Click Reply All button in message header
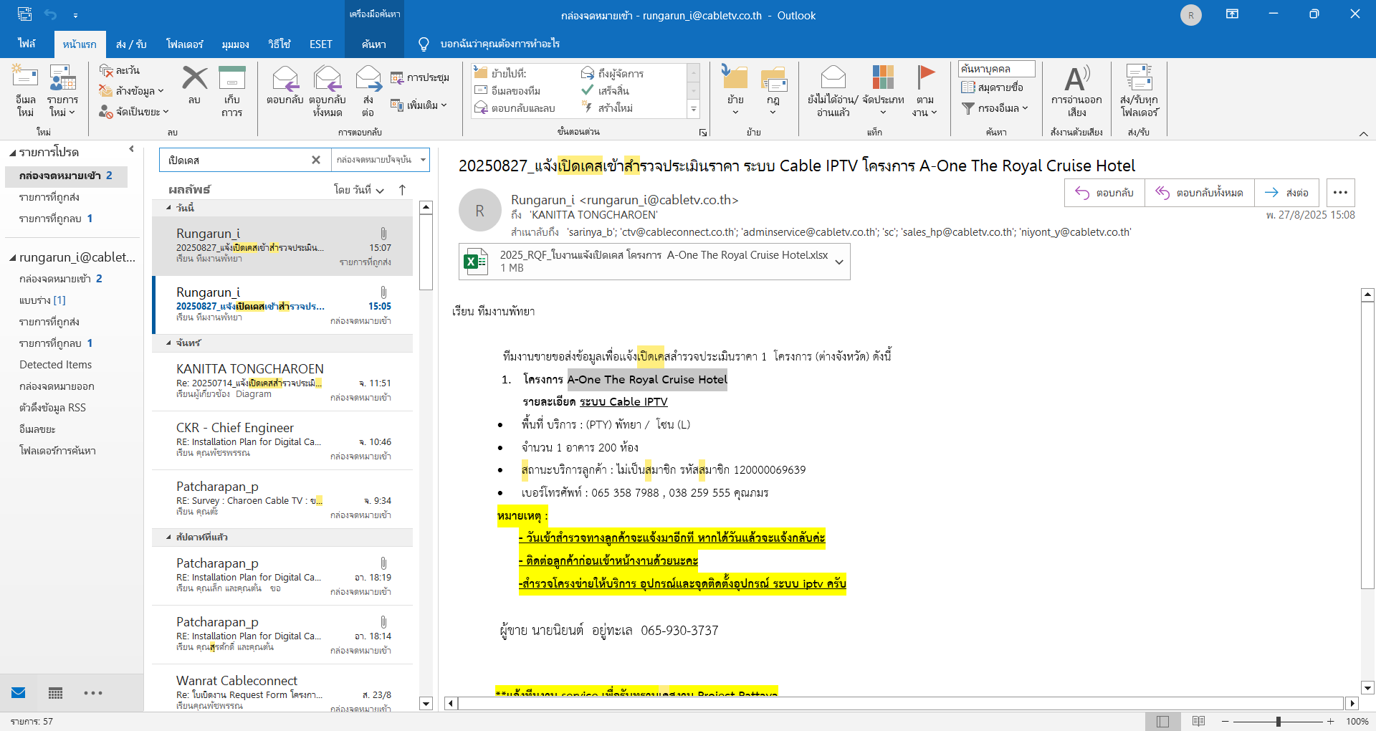The image size is (1376, 731). [1200, 193]
